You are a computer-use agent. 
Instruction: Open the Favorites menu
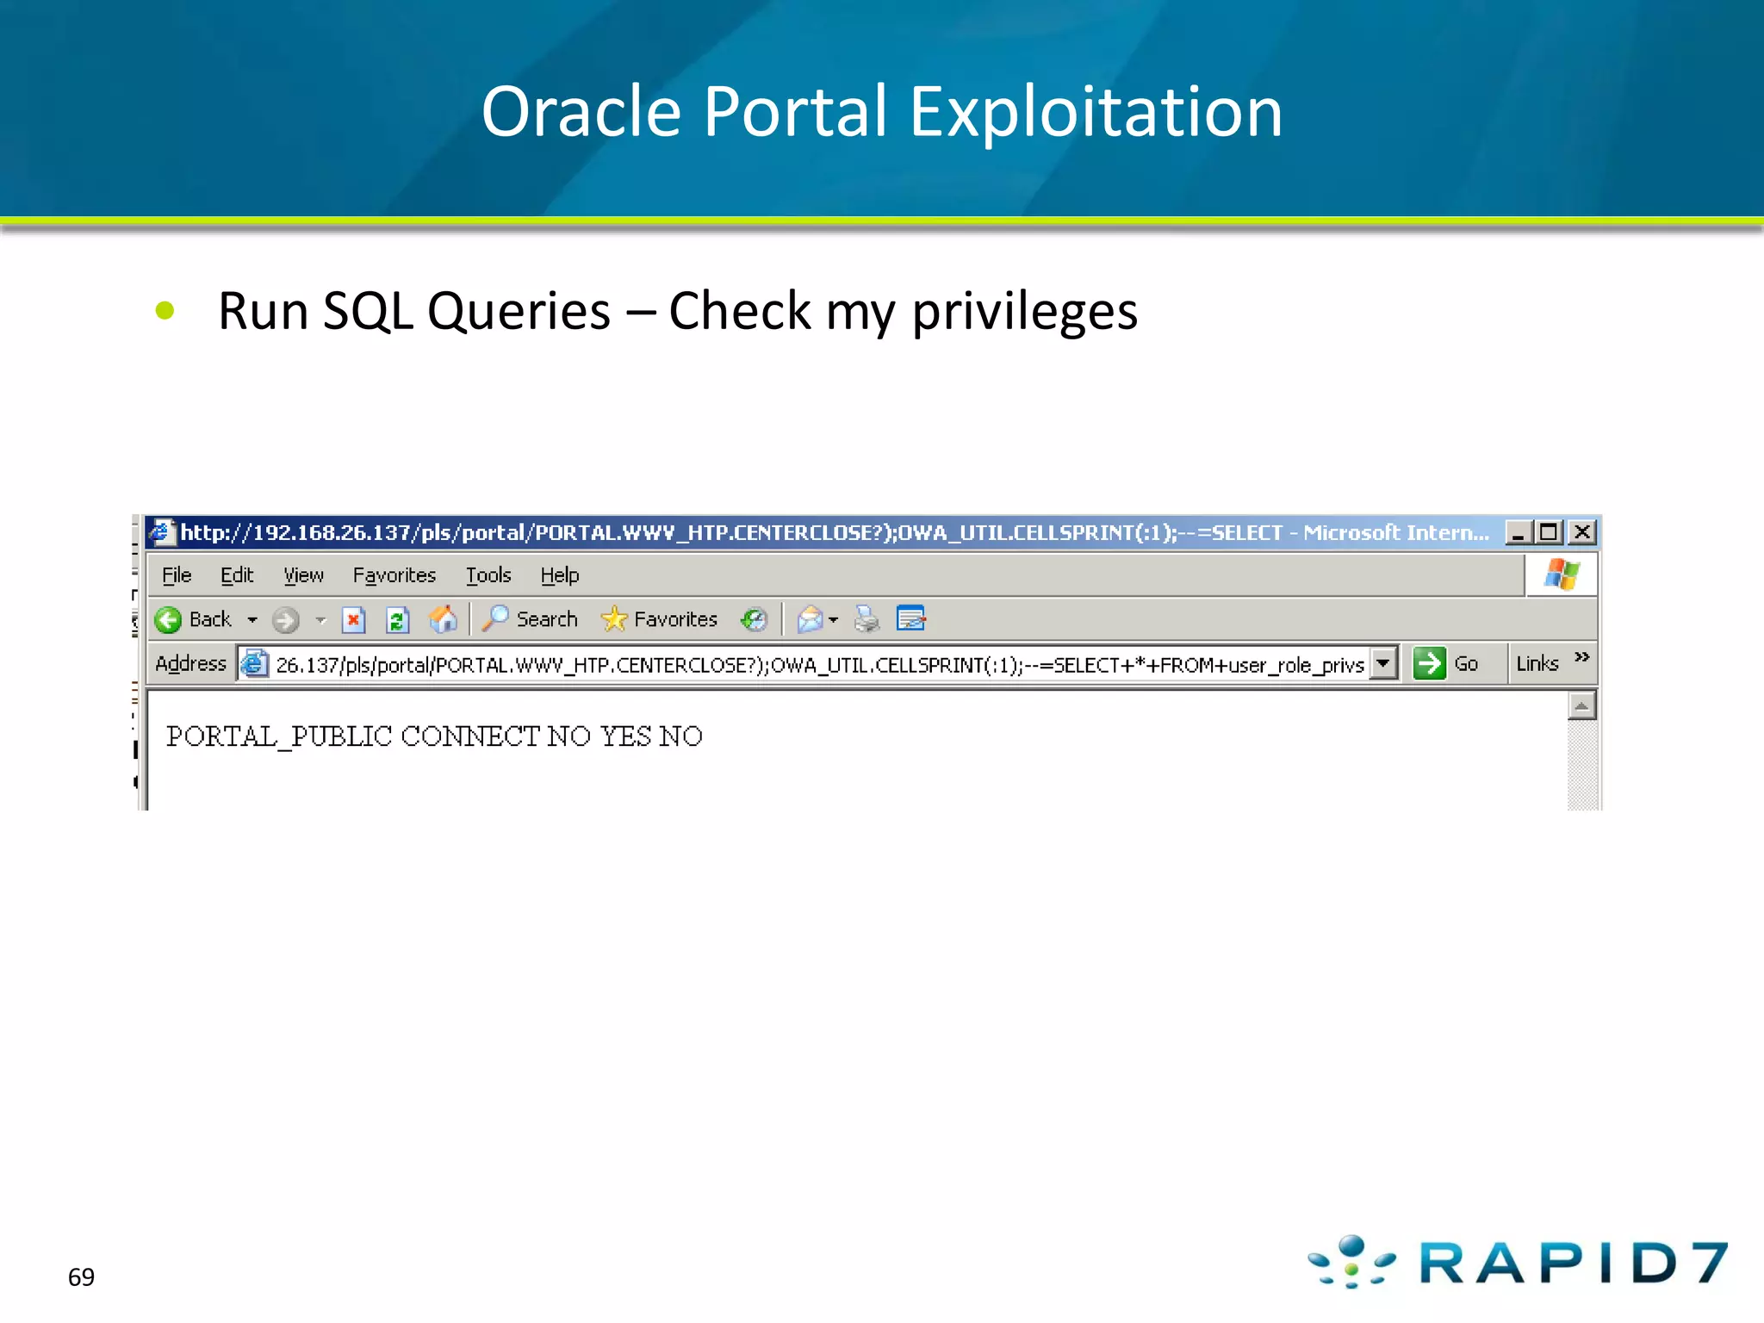point(394,575)
